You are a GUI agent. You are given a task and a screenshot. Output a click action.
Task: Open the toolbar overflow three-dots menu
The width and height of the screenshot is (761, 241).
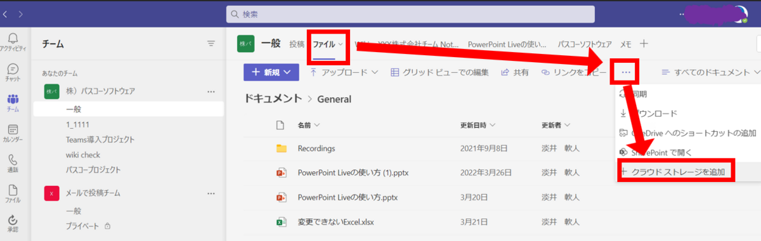pyautogui.click(x=626, y=72)
